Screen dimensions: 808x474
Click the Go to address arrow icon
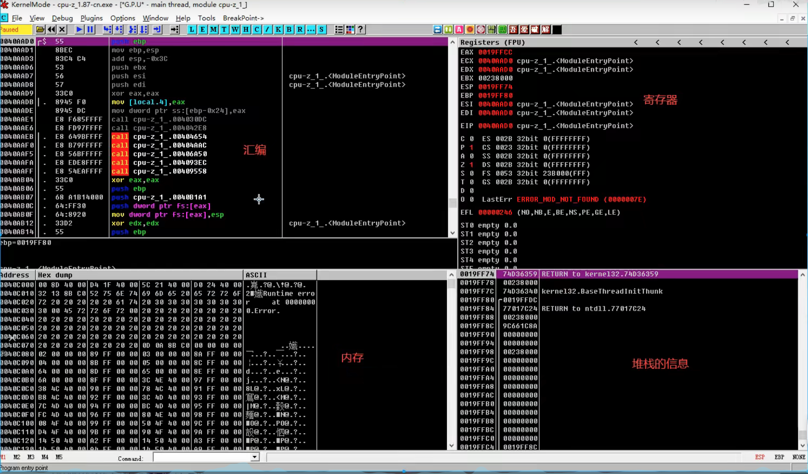coord(174,29)
